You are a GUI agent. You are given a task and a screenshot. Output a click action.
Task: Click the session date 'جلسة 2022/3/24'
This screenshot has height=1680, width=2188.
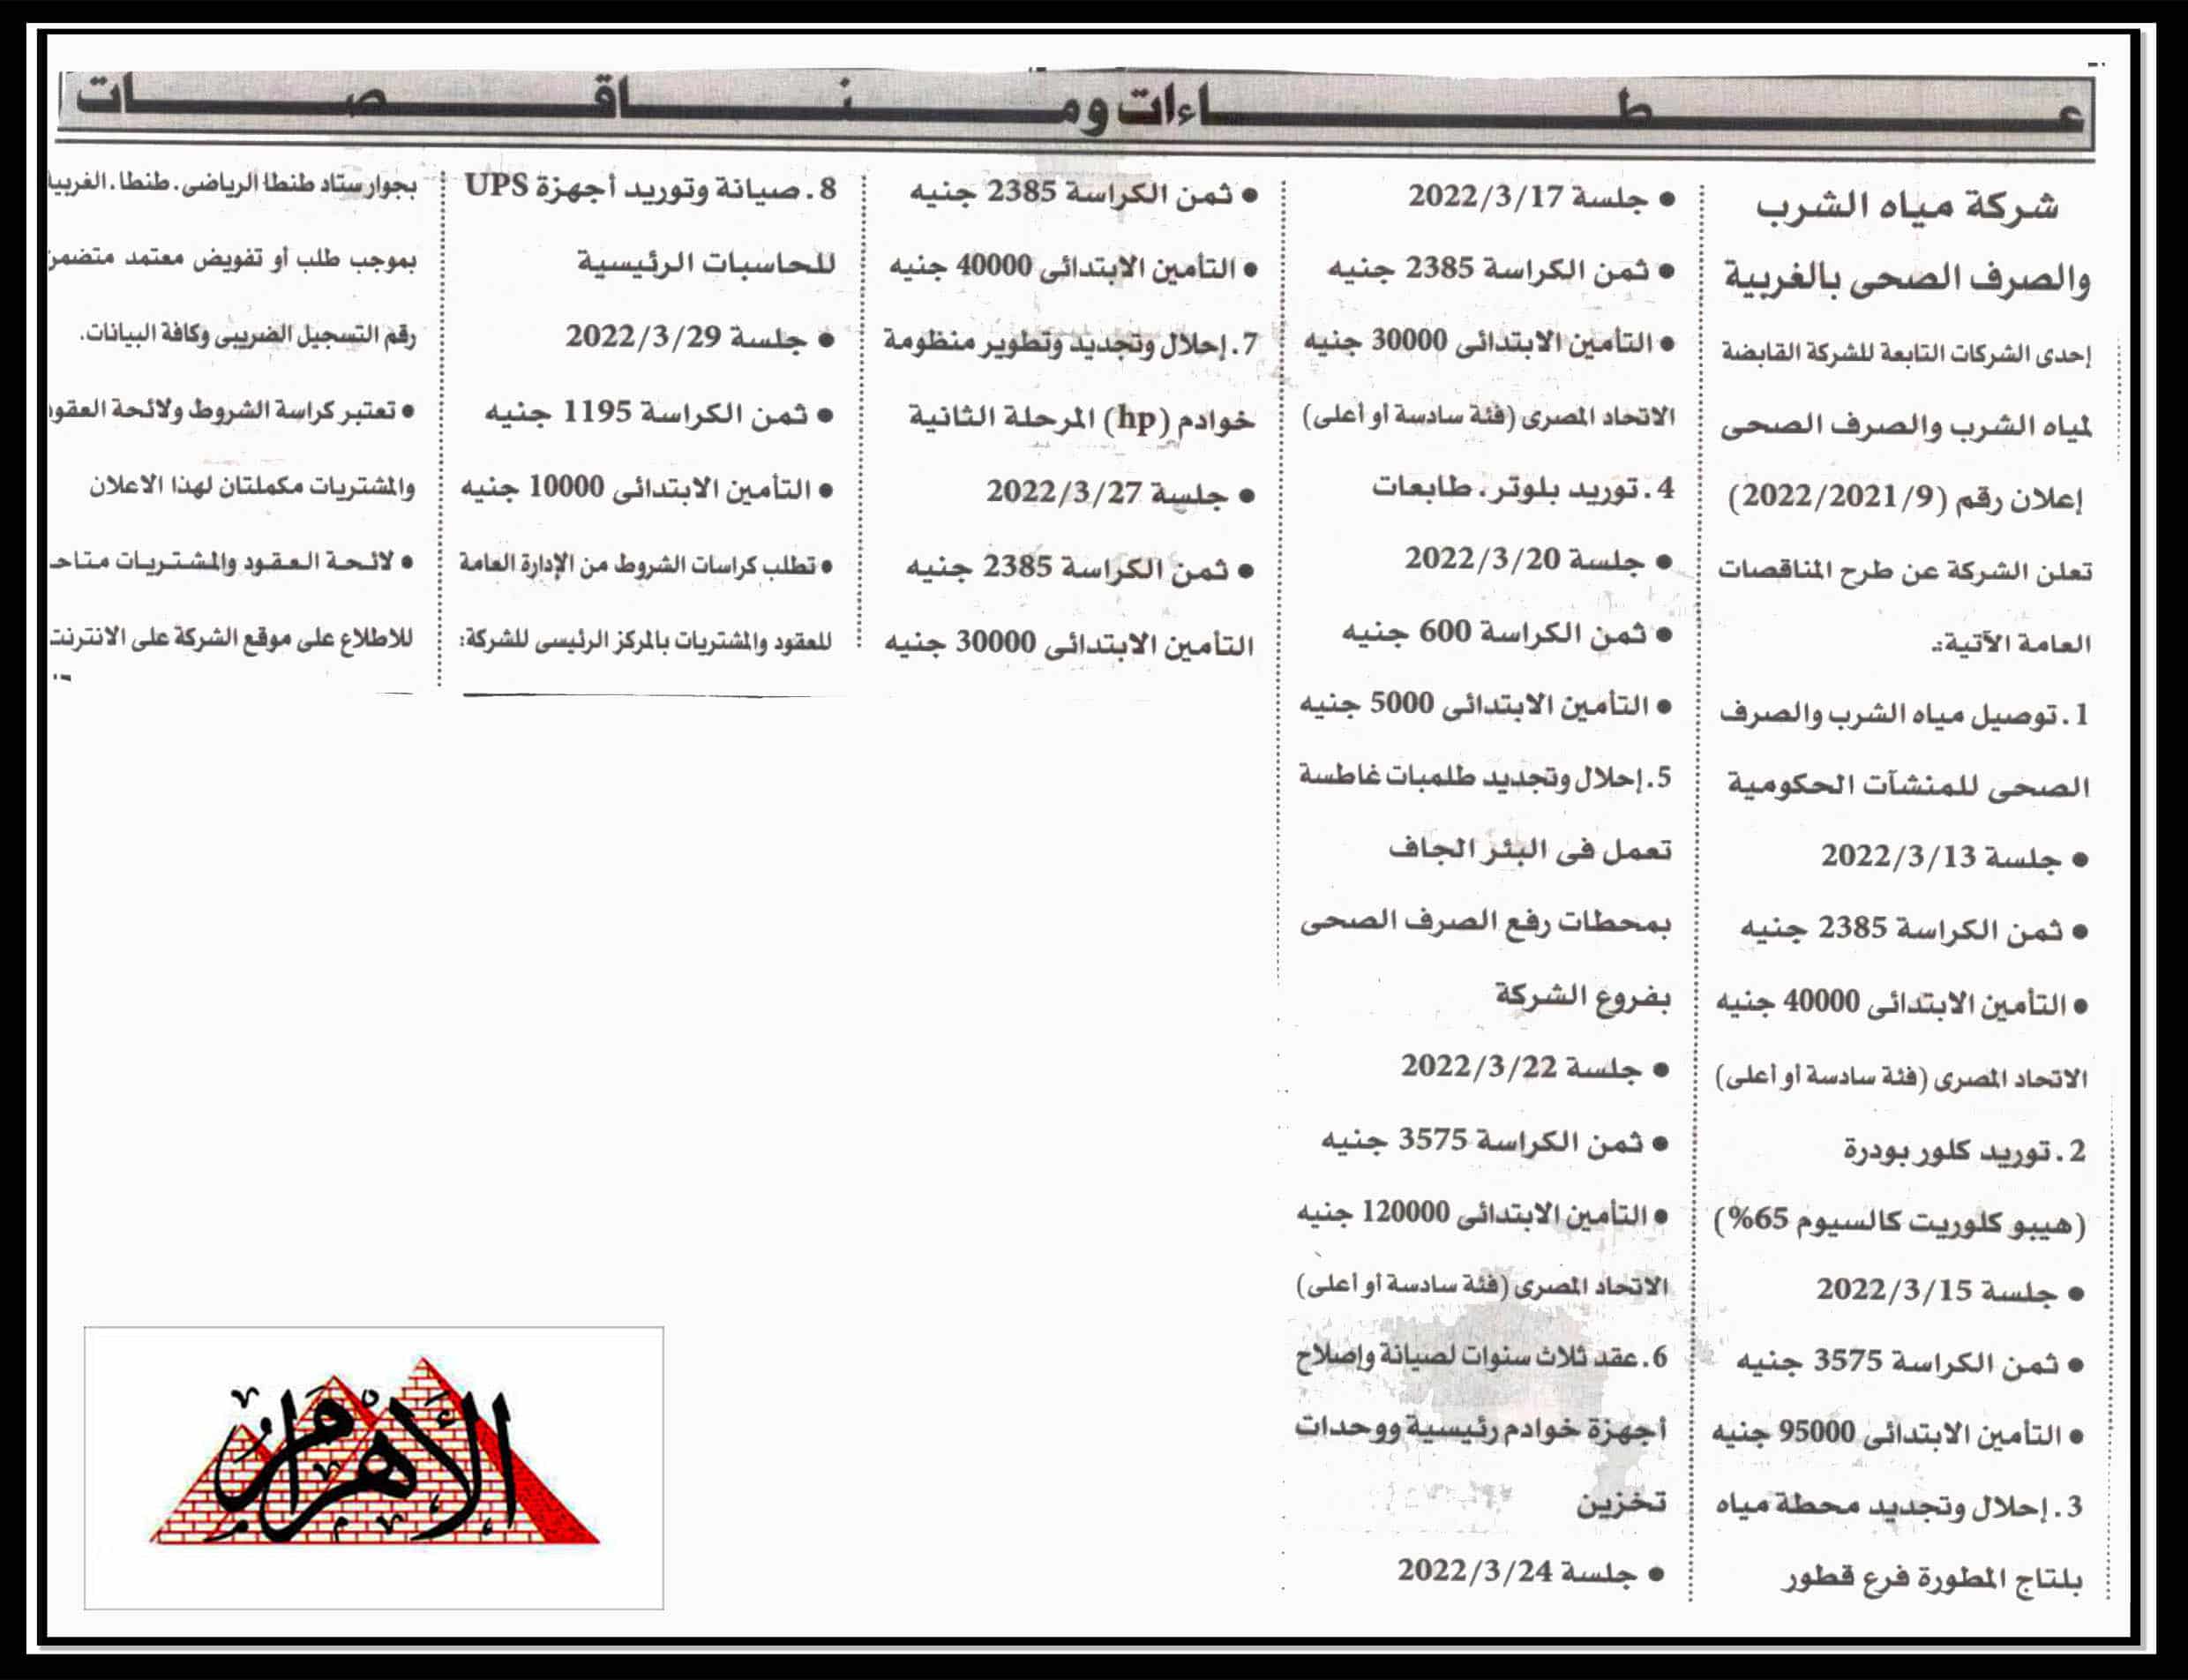tap(1531, 1573)
